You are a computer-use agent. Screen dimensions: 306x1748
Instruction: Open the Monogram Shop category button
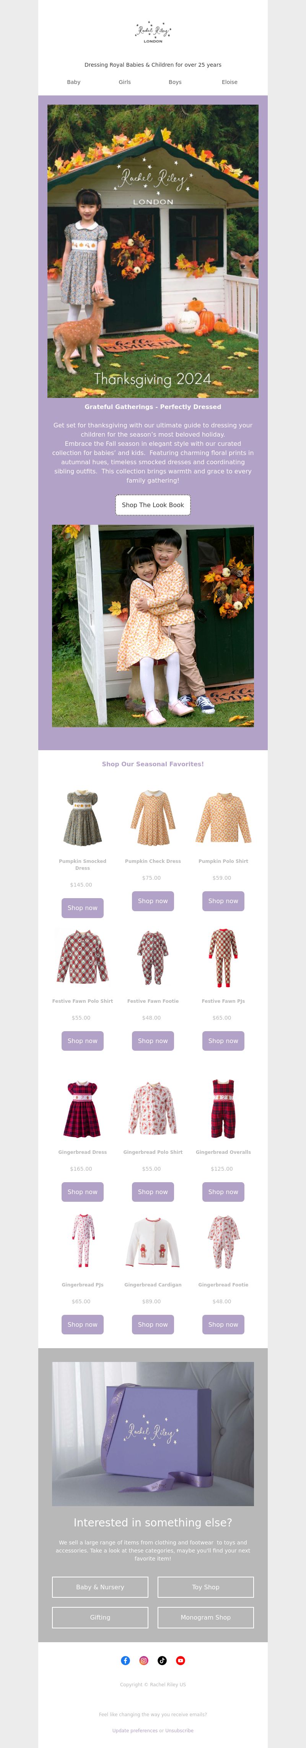206,1617
